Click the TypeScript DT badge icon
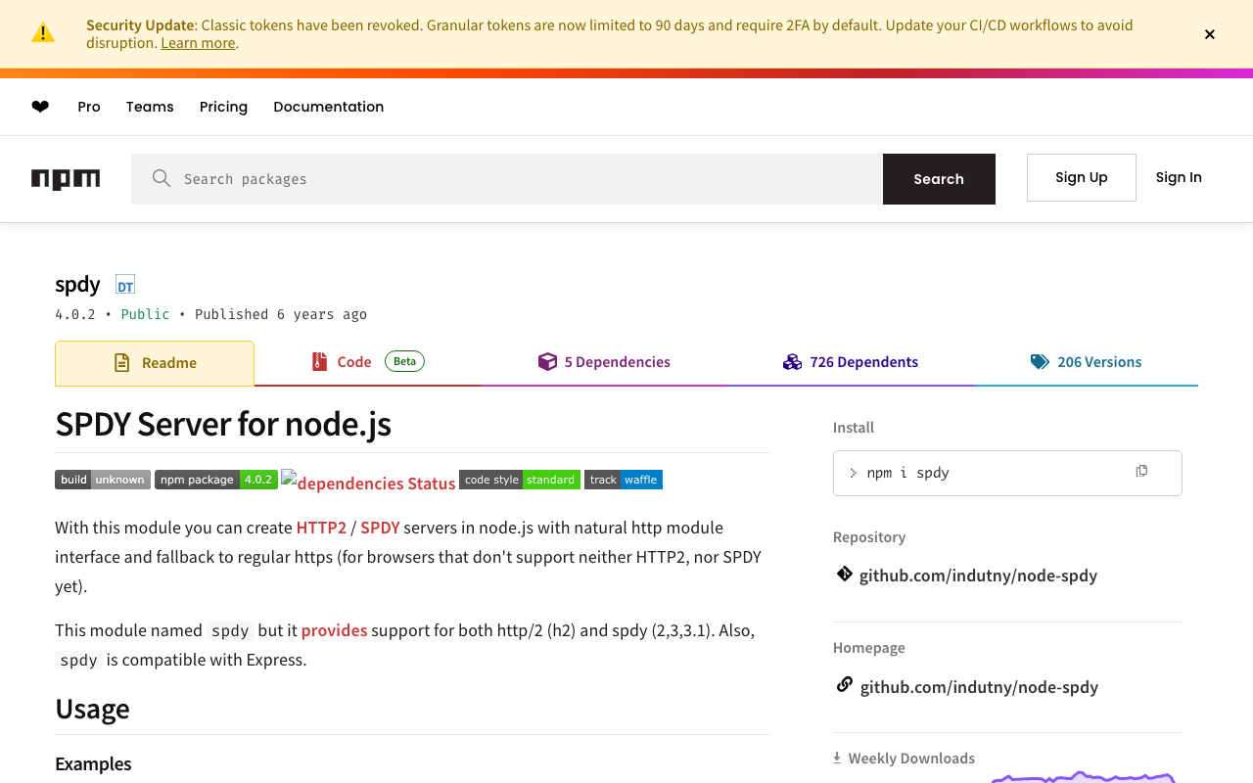This screenshot has height=783, width=1253. pyautogui.click(x=124, y=285)
